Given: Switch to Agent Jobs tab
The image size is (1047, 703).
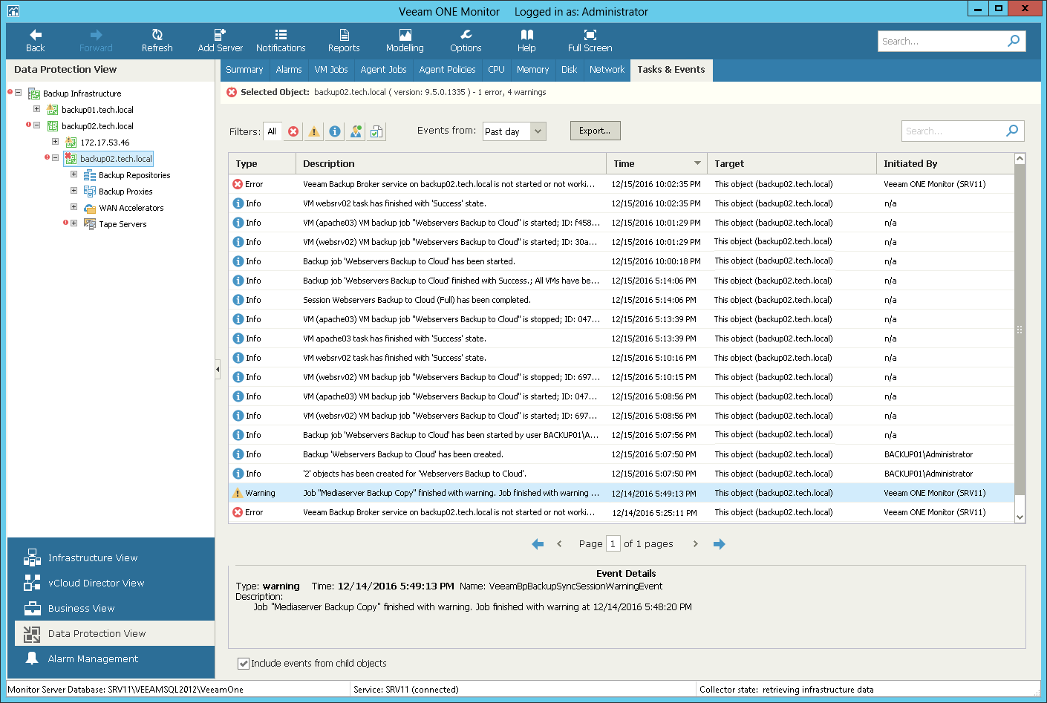Looking at the screenshot, I should [x=383, y=70].
